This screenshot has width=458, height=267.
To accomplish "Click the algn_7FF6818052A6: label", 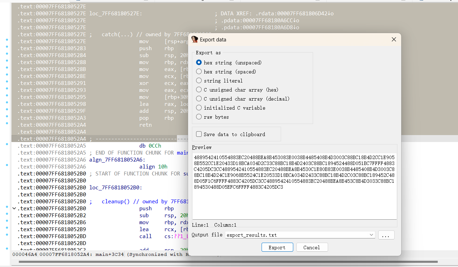I will [117, 160].
